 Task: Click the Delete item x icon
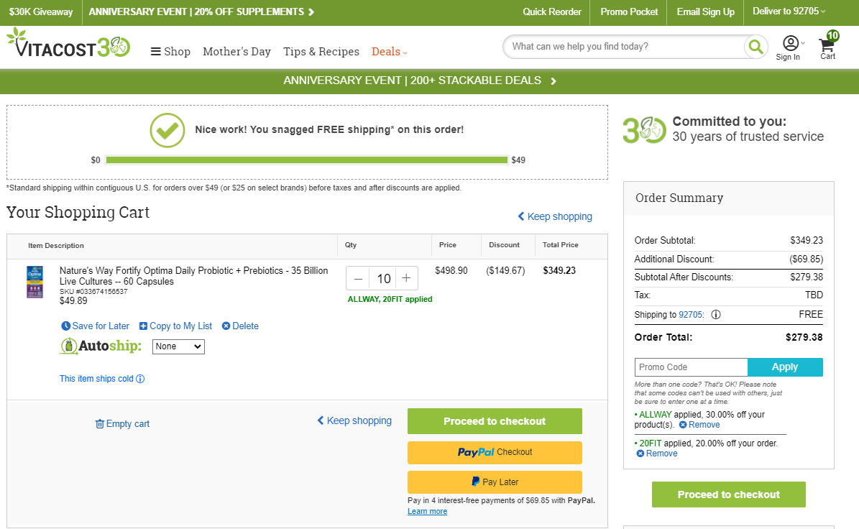[226, 326]
